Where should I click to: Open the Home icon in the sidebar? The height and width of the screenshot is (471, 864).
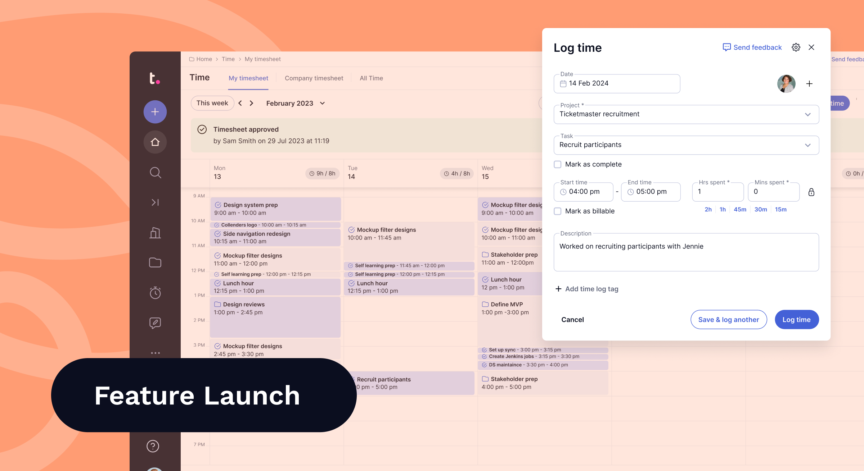coord(155,142)
